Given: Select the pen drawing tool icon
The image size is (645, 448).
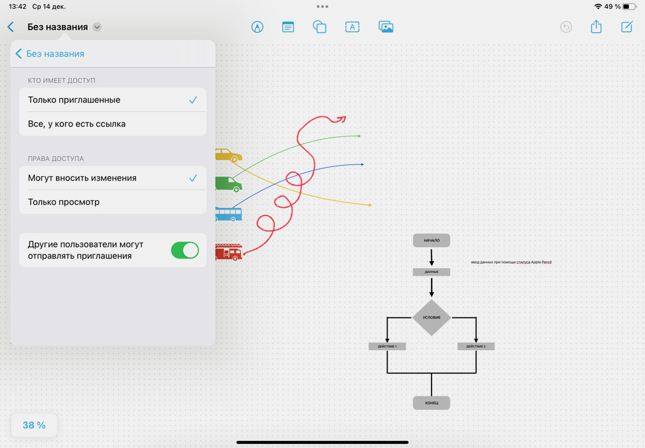Looking at the screenshot, I should 257,27.
